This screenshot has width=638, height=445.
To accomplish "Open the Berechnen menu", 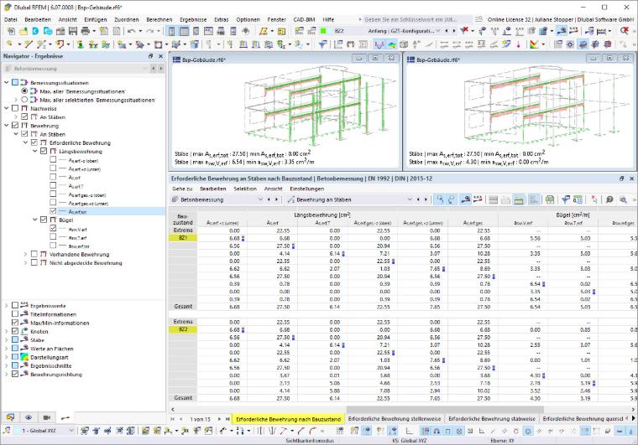I will pyautogui.click(x=159, y=19).
